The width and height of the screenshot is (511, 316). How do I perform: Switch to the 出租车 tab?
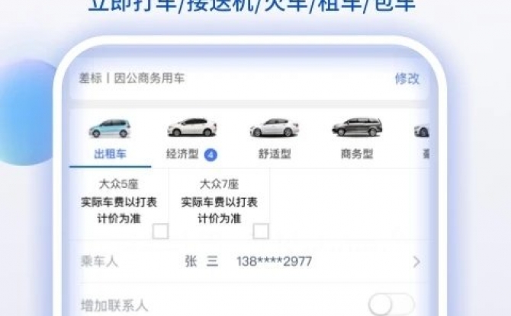pos(110,154)
